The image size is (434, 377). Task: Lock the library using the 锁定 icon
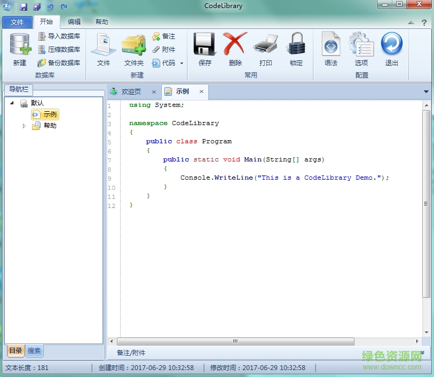coord(295,48)
